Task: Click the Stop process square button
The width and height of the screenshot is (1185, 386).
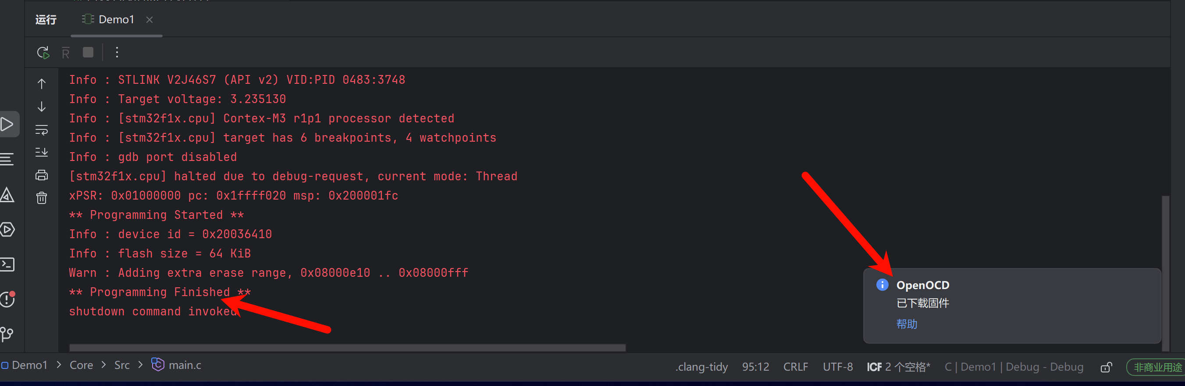Action: (x=88, y=53)
